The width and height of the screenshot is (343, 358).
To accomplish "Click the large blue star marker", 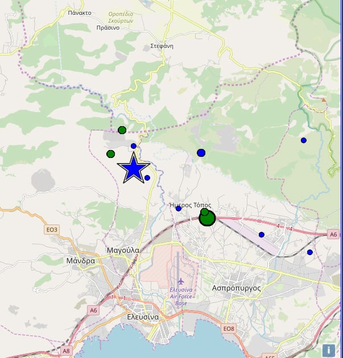I will point(134,168).
